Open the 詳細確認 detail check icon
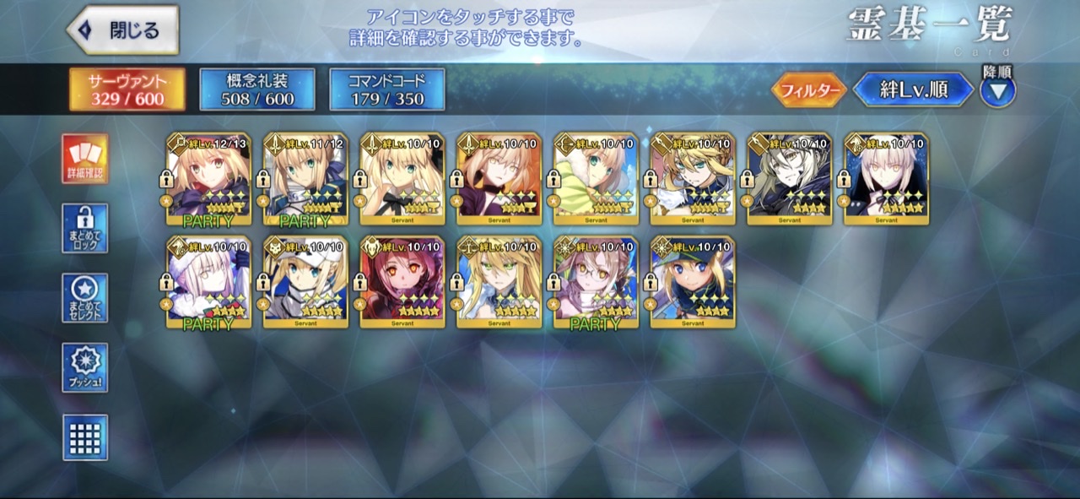Image resolution: width=1080 pixels, height=499 pixels. point(85,159)
